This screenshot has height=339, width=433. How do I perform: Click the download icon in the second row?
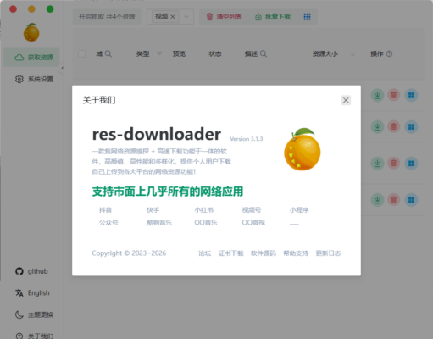[377, 127]
